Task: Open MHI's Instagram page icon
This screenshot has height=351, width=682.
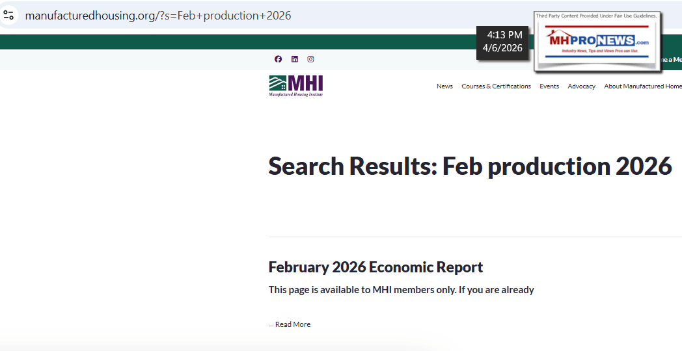Action: click(x=310, y=59)
